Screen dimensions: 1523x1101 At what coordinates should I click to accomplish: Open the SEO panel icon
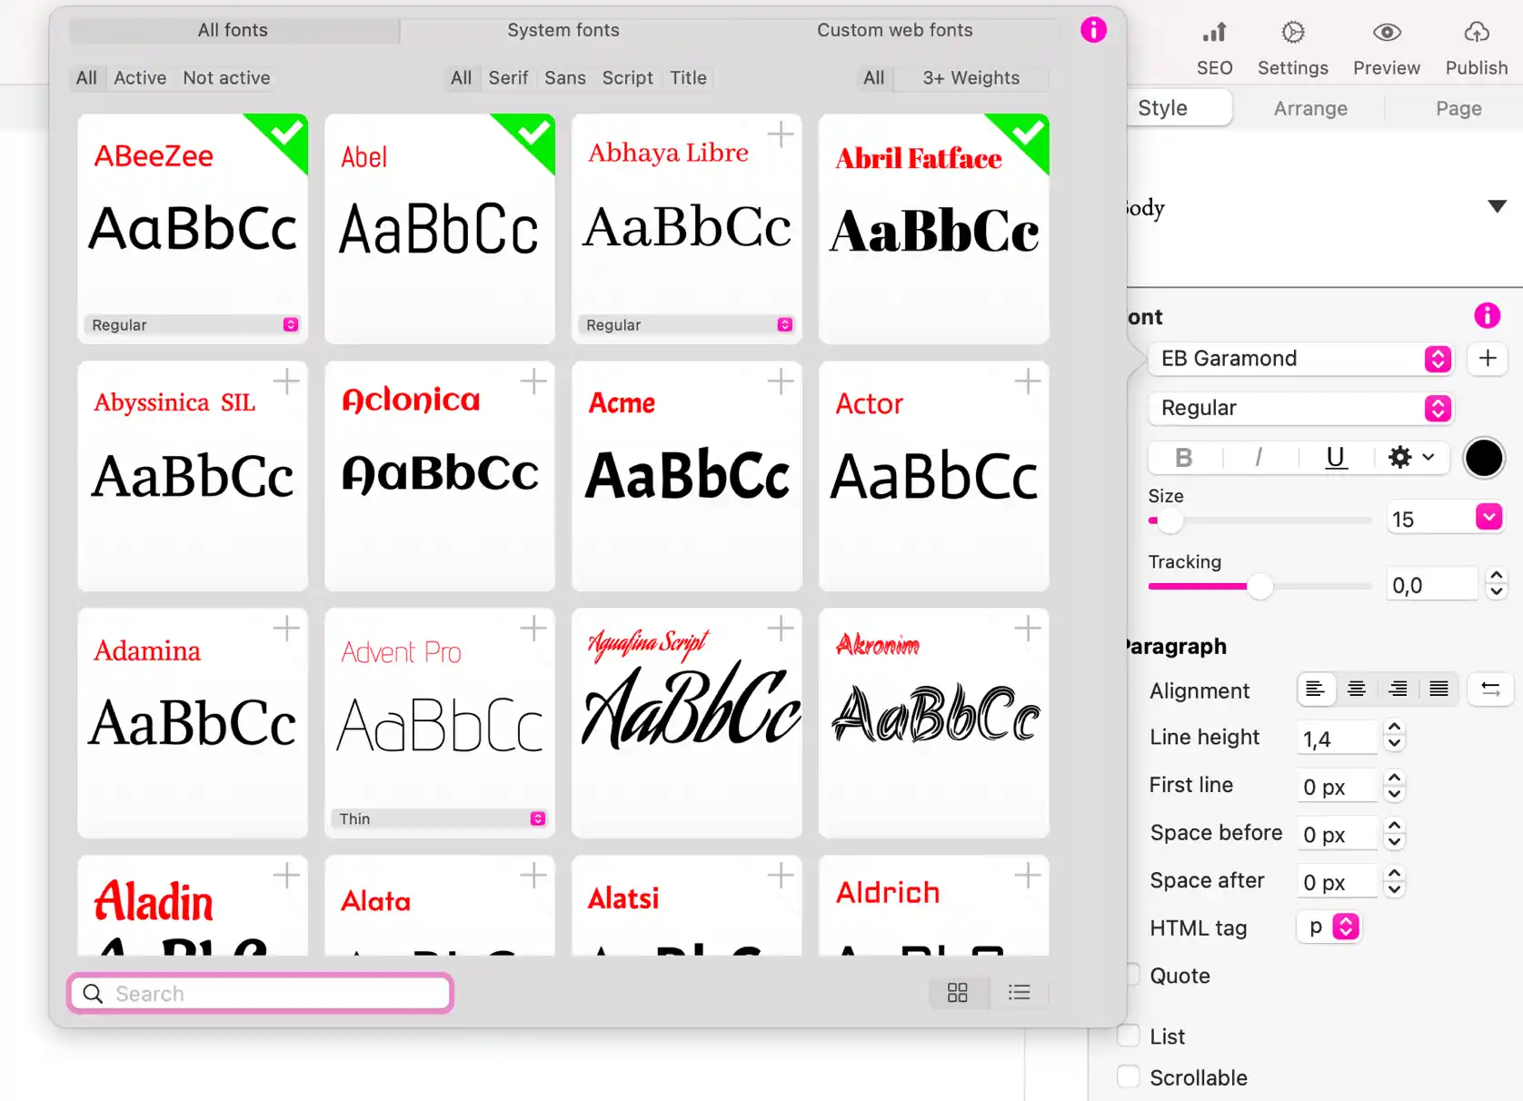coord(1214,35)
